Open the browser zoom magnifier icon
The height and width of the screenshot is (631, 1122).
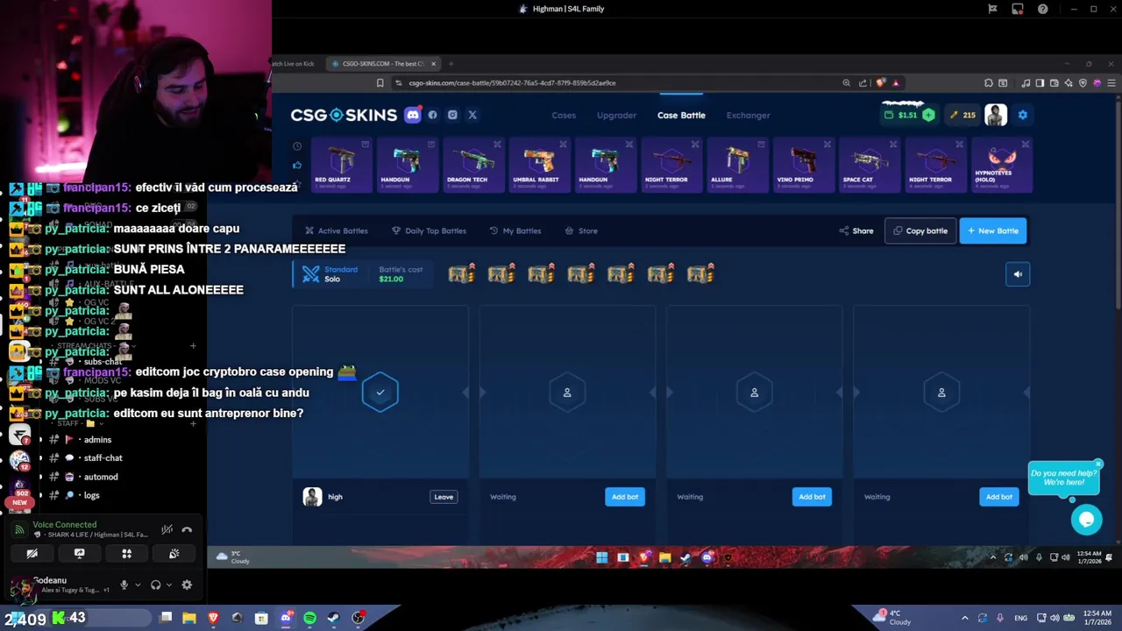pyautogui.click(x=846, y=83)
